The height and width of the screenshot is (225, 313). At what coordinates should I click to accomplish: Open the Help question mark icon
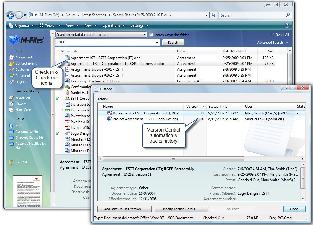tap(287, 25)
